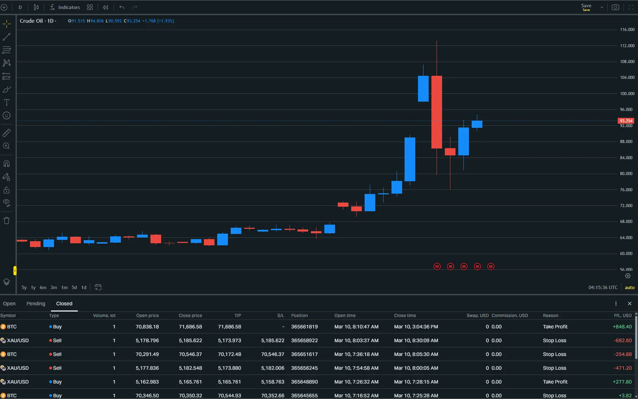Toggle magnet mode
Screen dimensions: 638x399
coord(7,164)
